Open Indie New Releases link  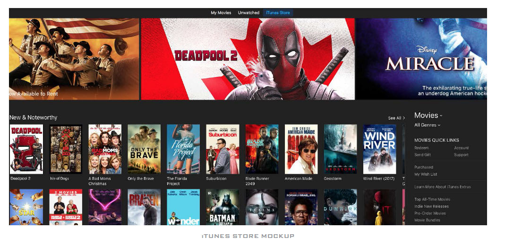point(432,206)
